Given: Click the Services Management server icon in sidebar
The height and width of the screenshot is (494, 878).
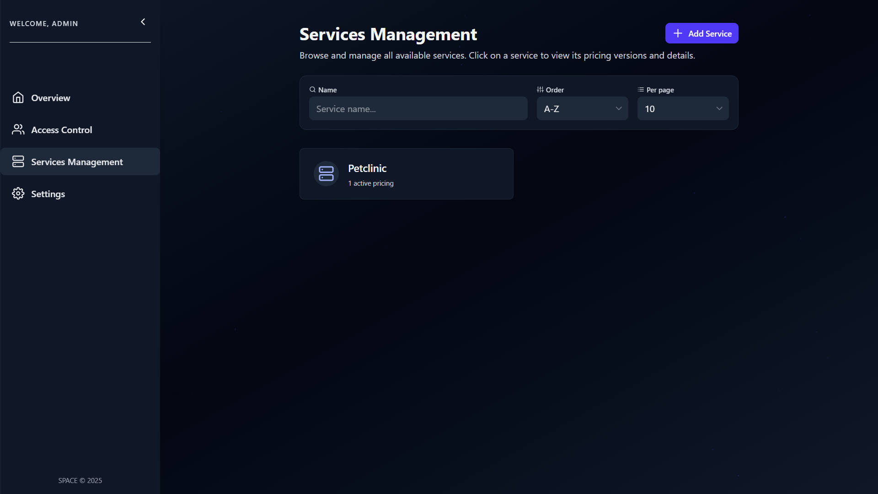Looking at the screenshot, I should pyautogui.click(x=18, y=161).
